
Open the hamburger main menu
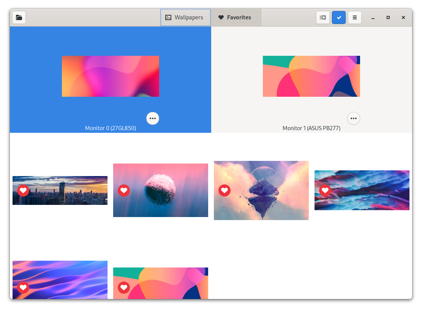(x=355, y=17)
